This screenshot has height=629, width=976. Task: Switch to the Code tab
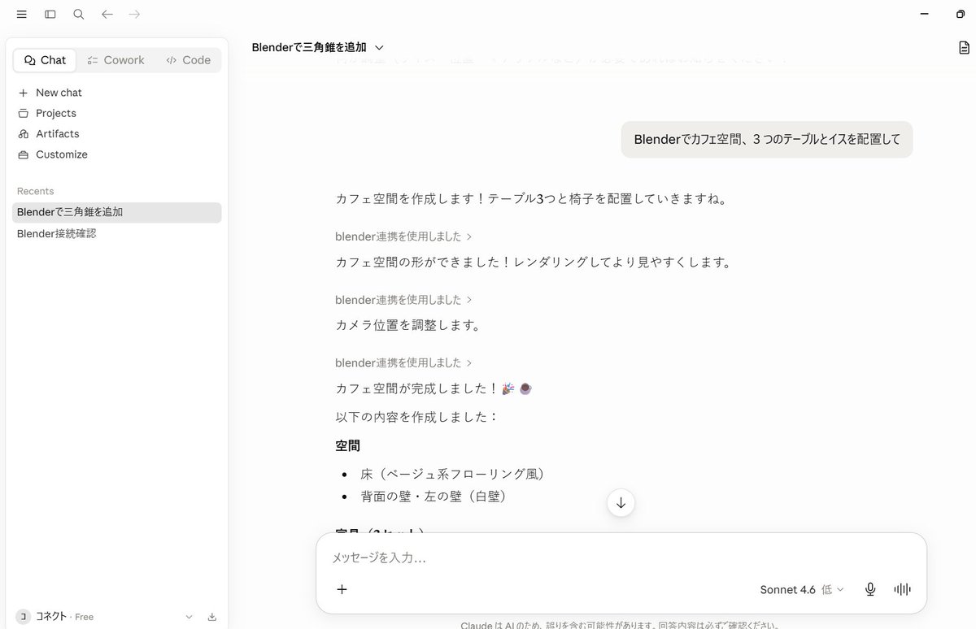pyautogui.click(x=188, y=60)
